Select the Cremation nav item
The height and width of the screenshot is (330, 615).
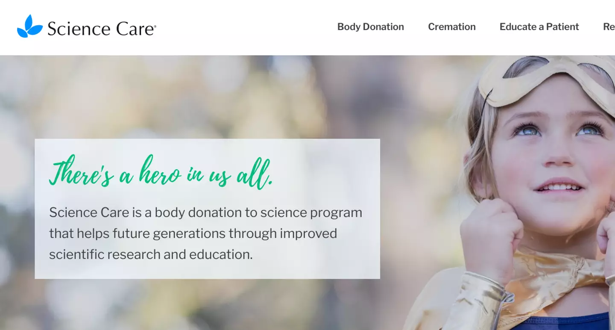tap(452, 27)
